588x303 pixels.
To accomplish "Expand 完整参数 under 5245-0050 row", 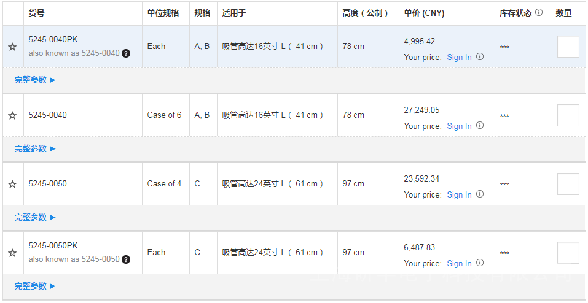I will 35,217.
